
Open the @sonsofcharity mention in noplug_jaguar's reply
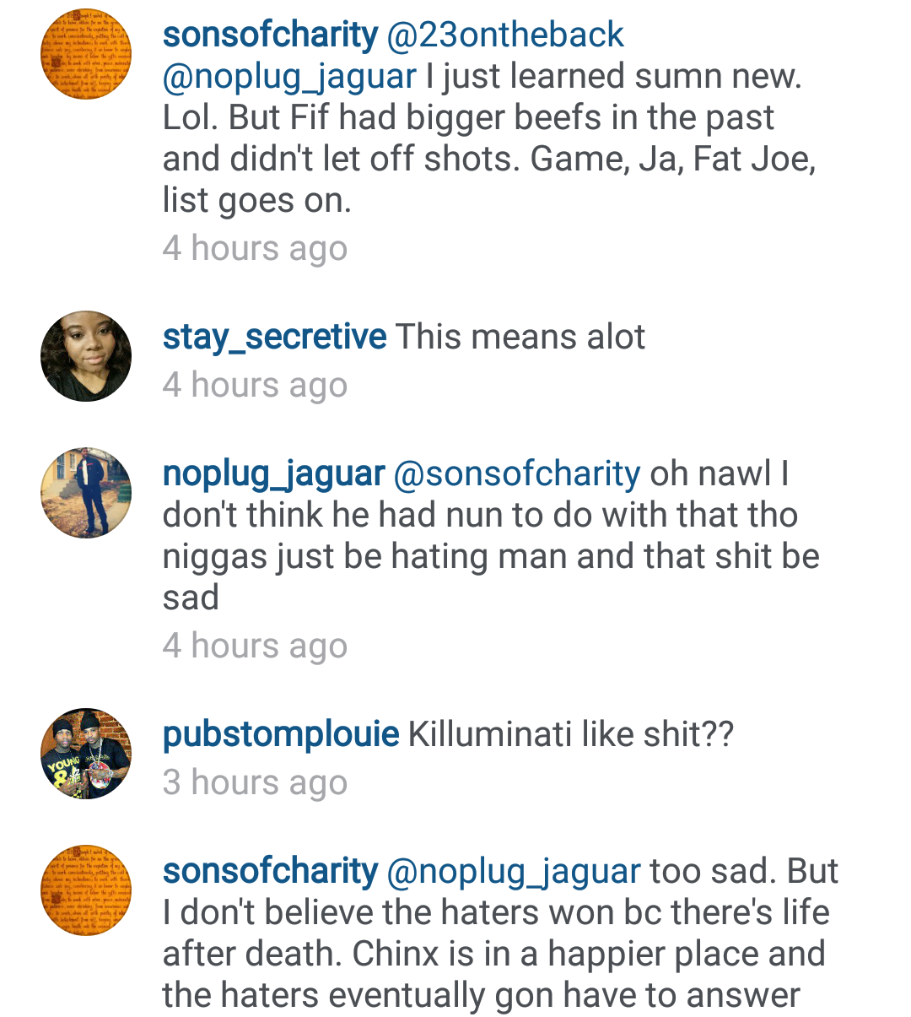(x=516, y=473)
